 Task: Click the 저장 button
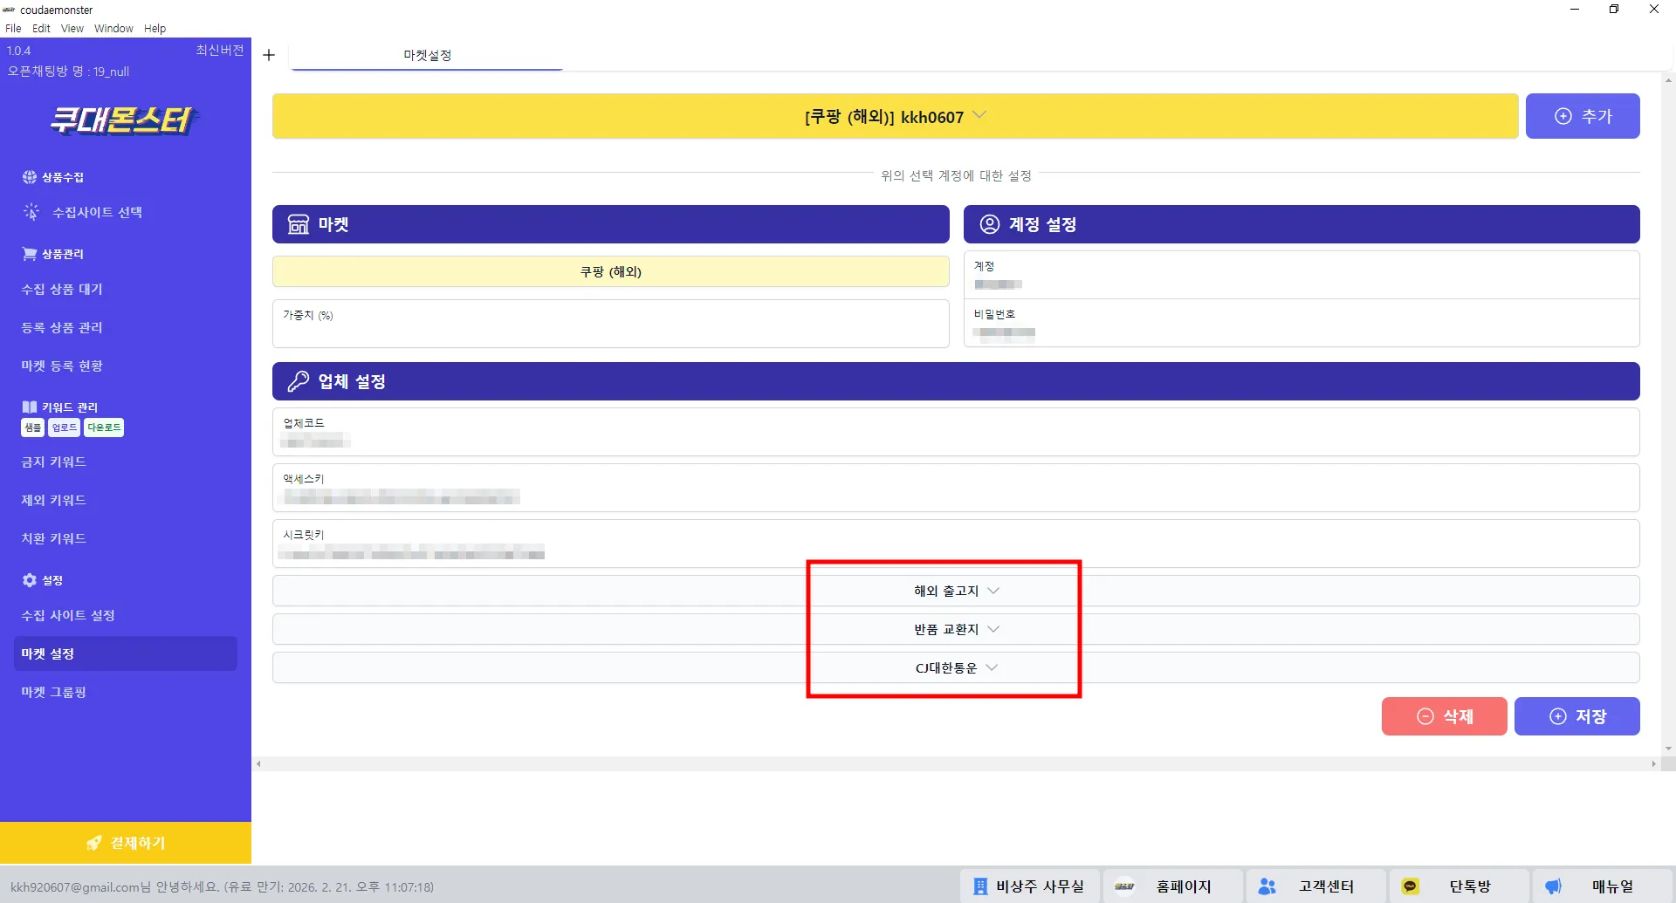[x=1577, y=716]
